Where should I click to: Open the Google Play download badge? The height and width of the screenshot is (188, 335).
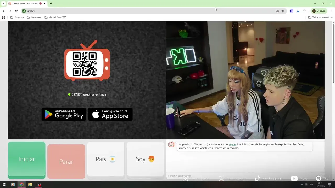pyautogui.click(x=64, y=114)
